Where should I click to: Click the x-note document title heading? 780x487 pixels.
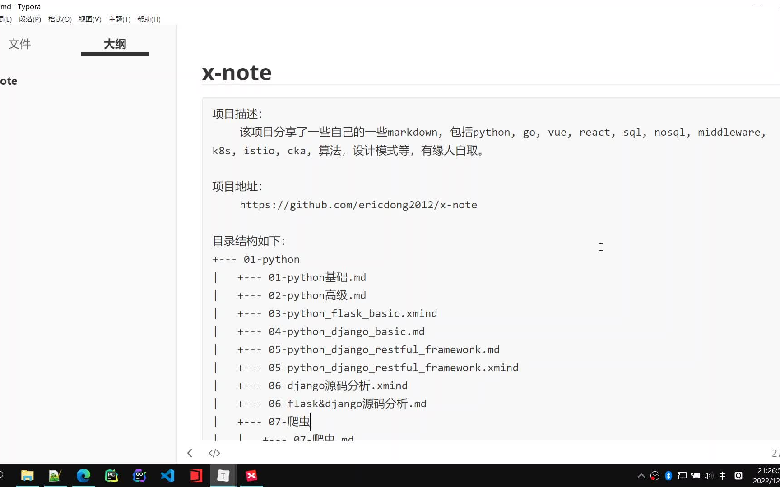pyautogui.click(x=237, y=73)
